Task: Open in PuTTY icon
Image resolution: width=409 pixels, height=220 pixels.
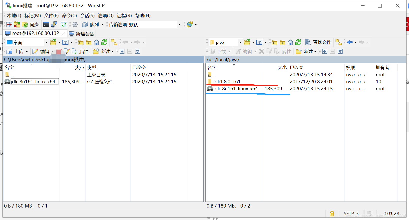Action: (x=54, y=24)
